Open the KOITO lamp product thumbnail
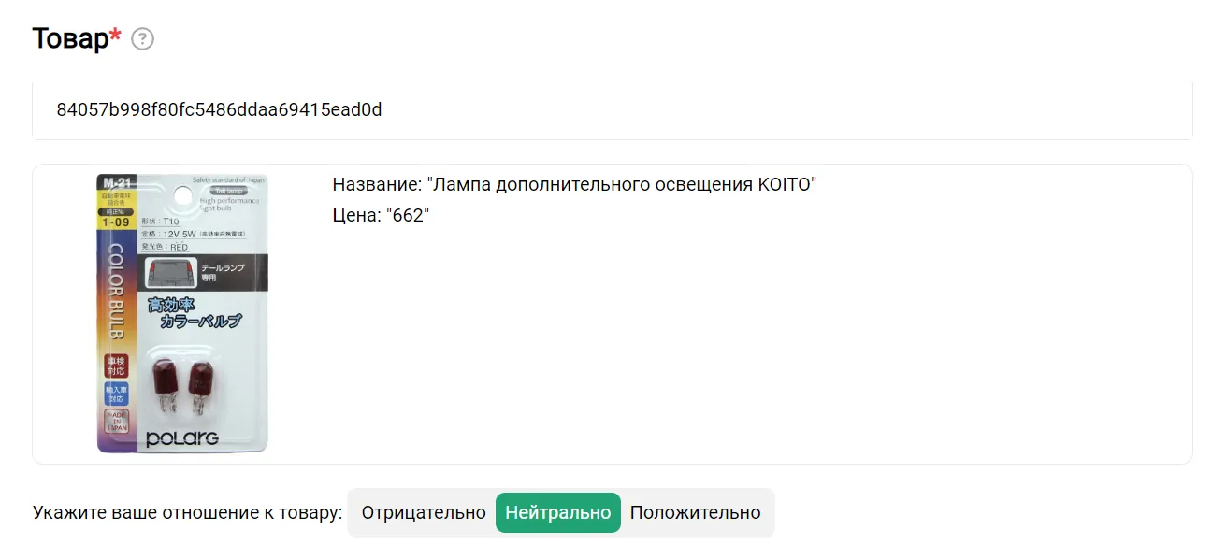 pyautogui.click(x=182, y=313)
